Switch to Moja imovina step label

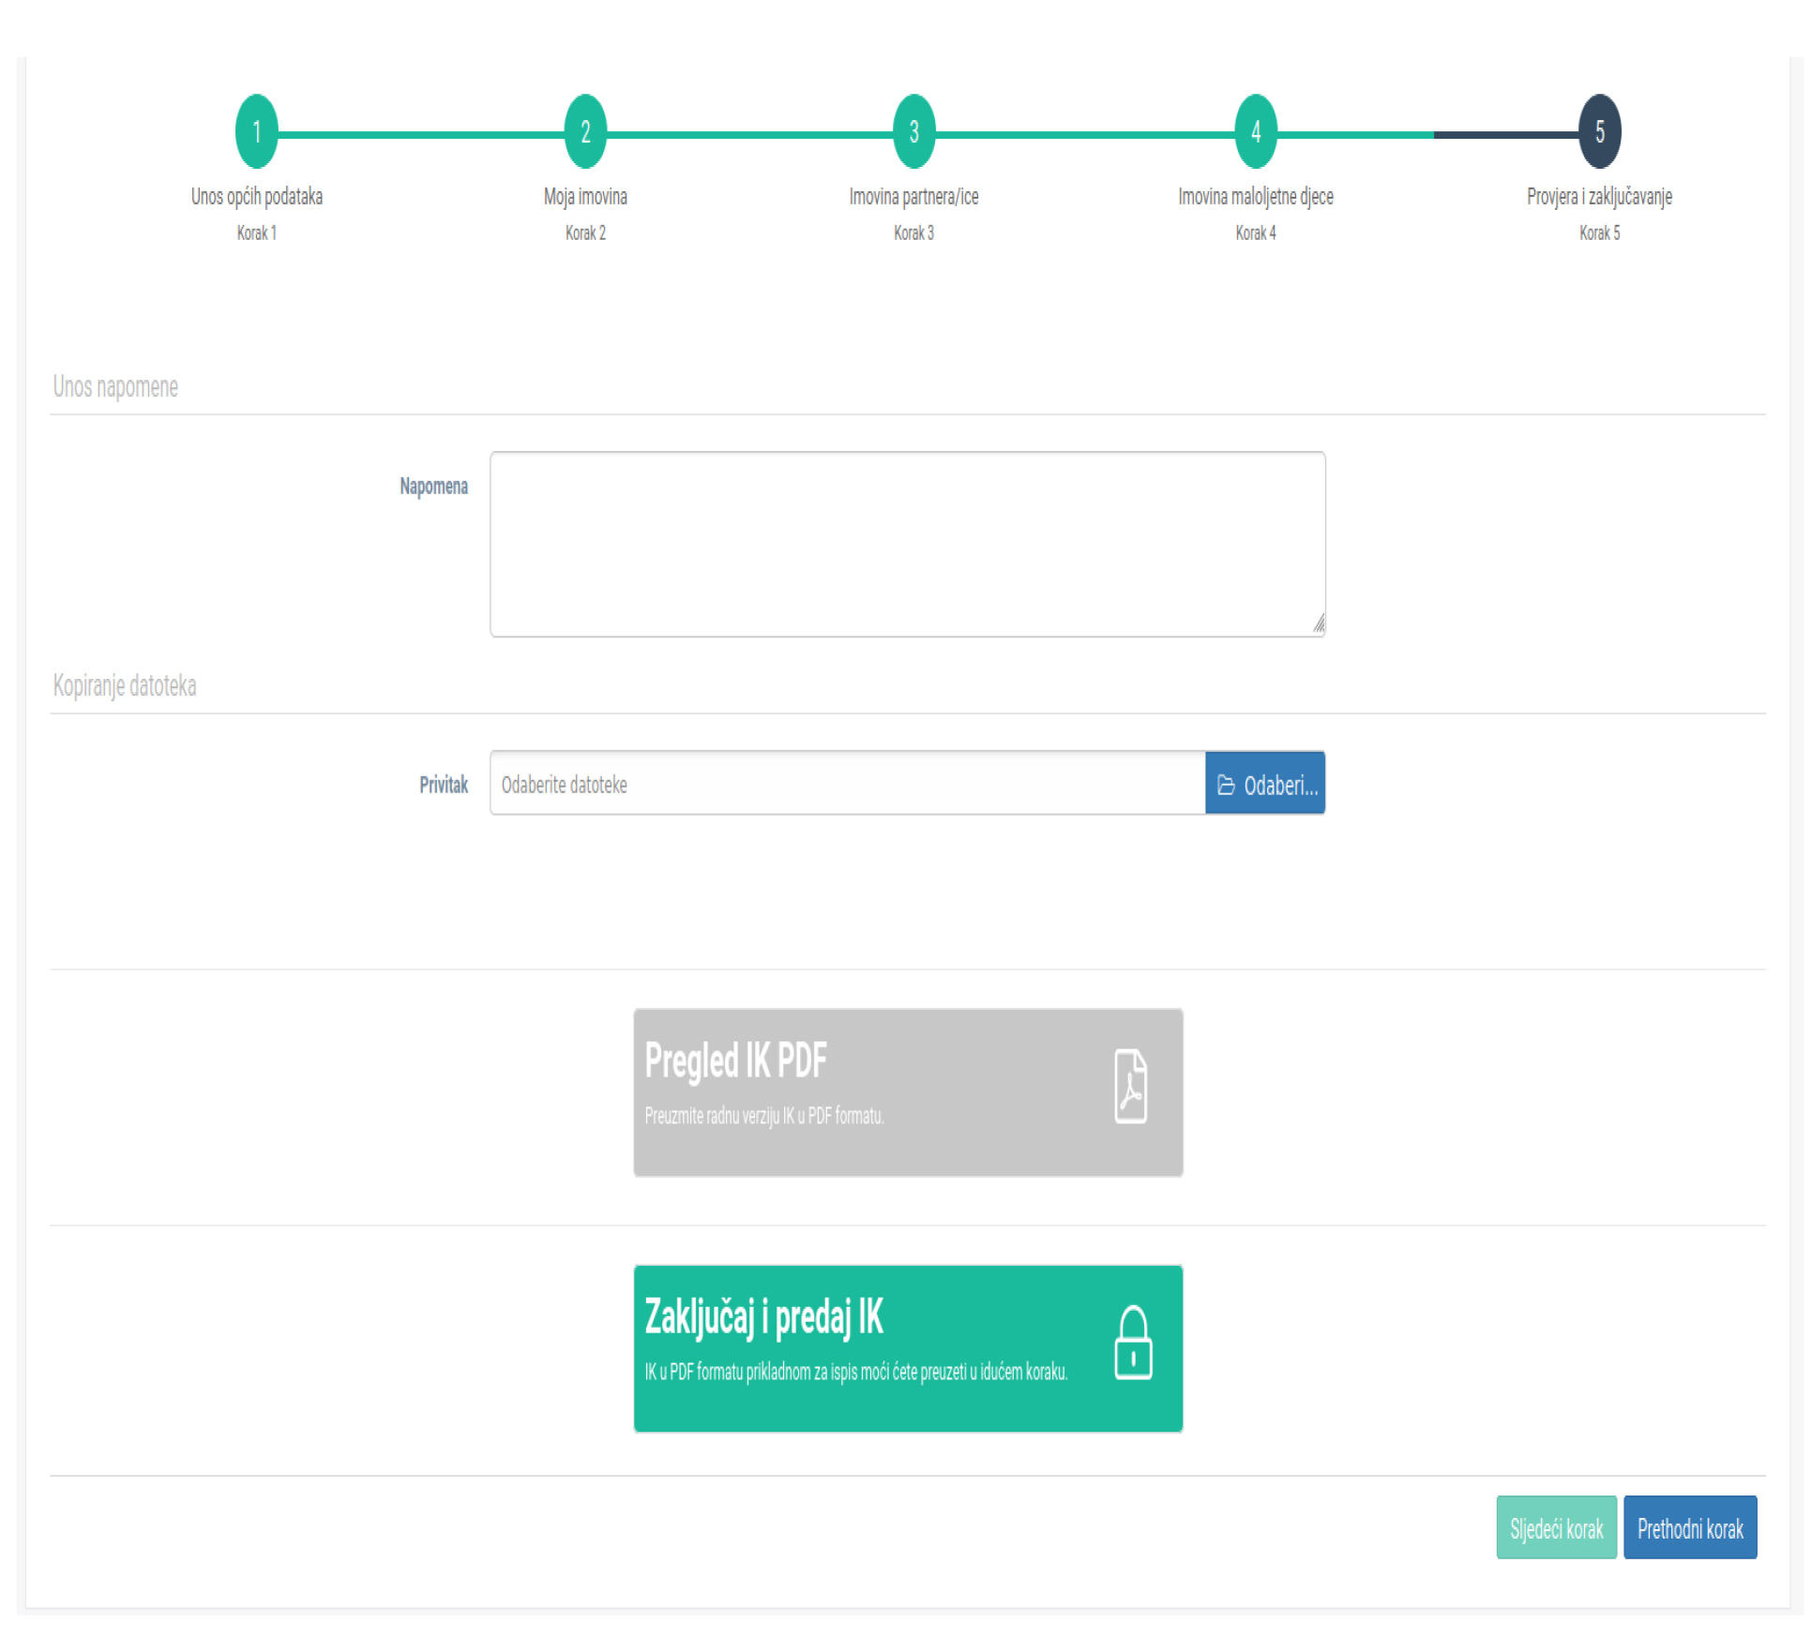[585, 197]
